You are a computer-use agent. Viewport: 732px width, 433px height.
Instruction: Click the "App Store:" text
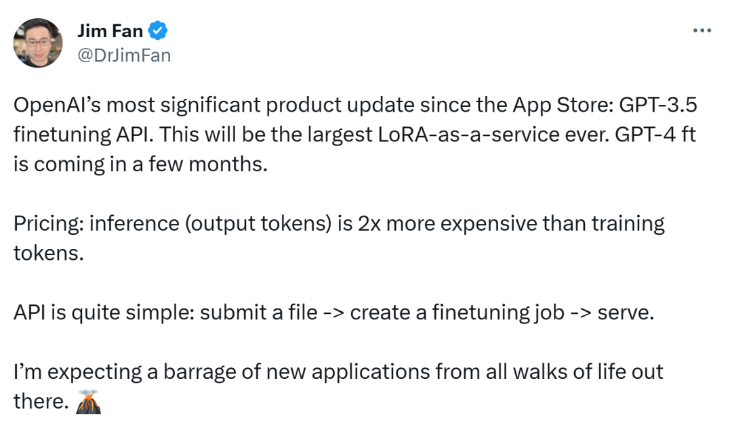[563, 106]
